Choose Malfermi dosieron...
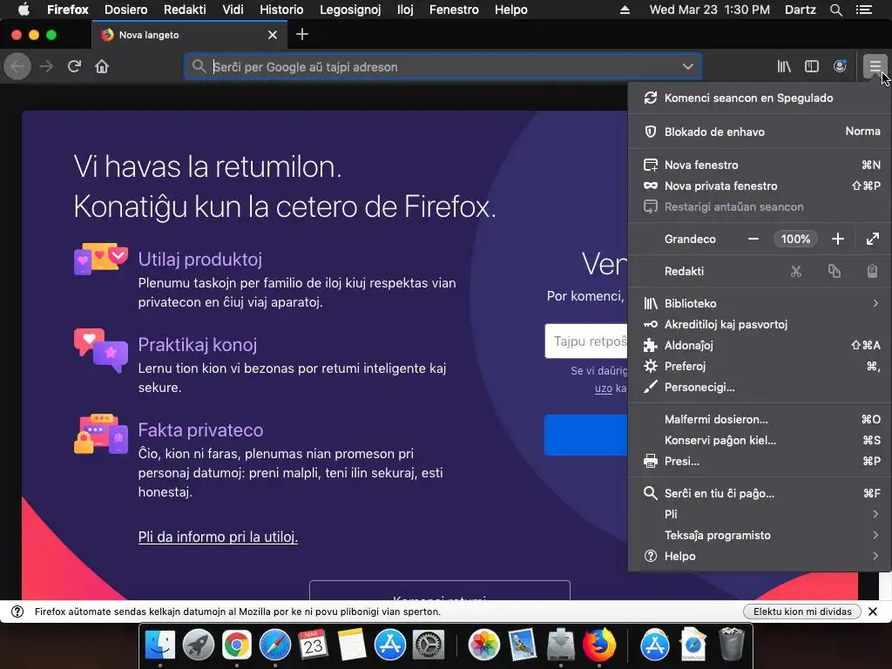892x669 pixels. (760, 419)
